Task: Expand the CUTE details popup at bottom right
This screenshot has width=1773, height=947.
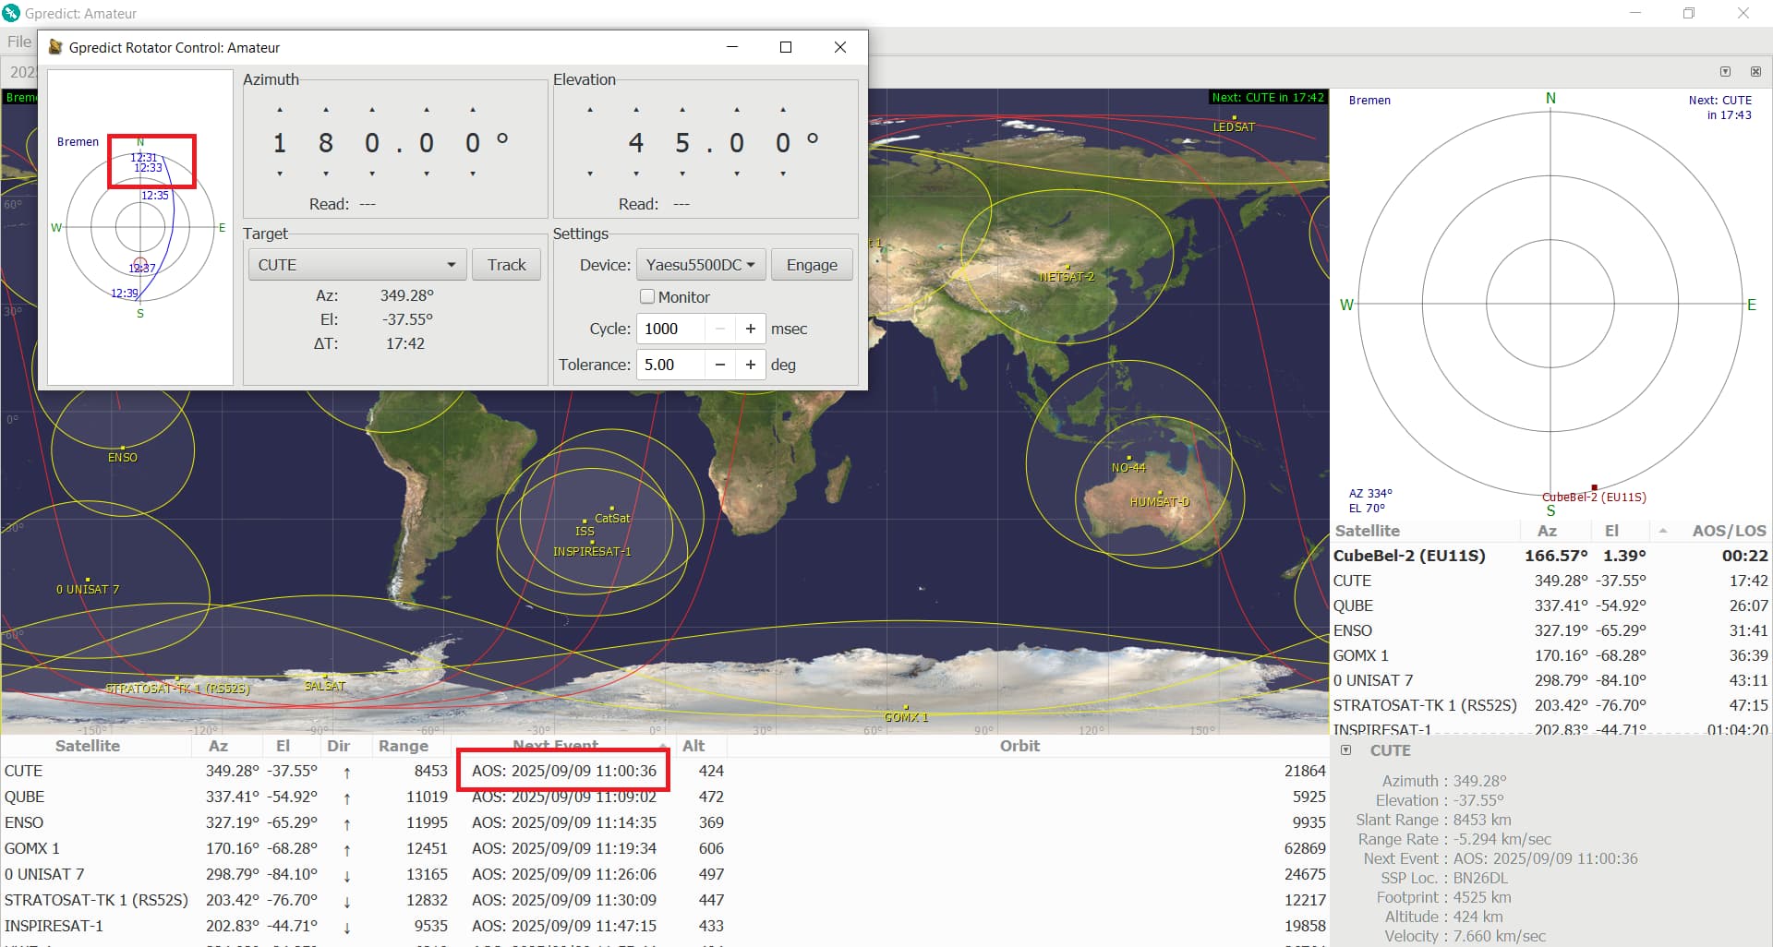Action: [x=1345, y=749]
